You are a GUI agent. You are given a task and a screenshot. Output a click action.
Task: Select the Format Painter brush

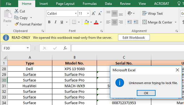(x=16, y=24)
